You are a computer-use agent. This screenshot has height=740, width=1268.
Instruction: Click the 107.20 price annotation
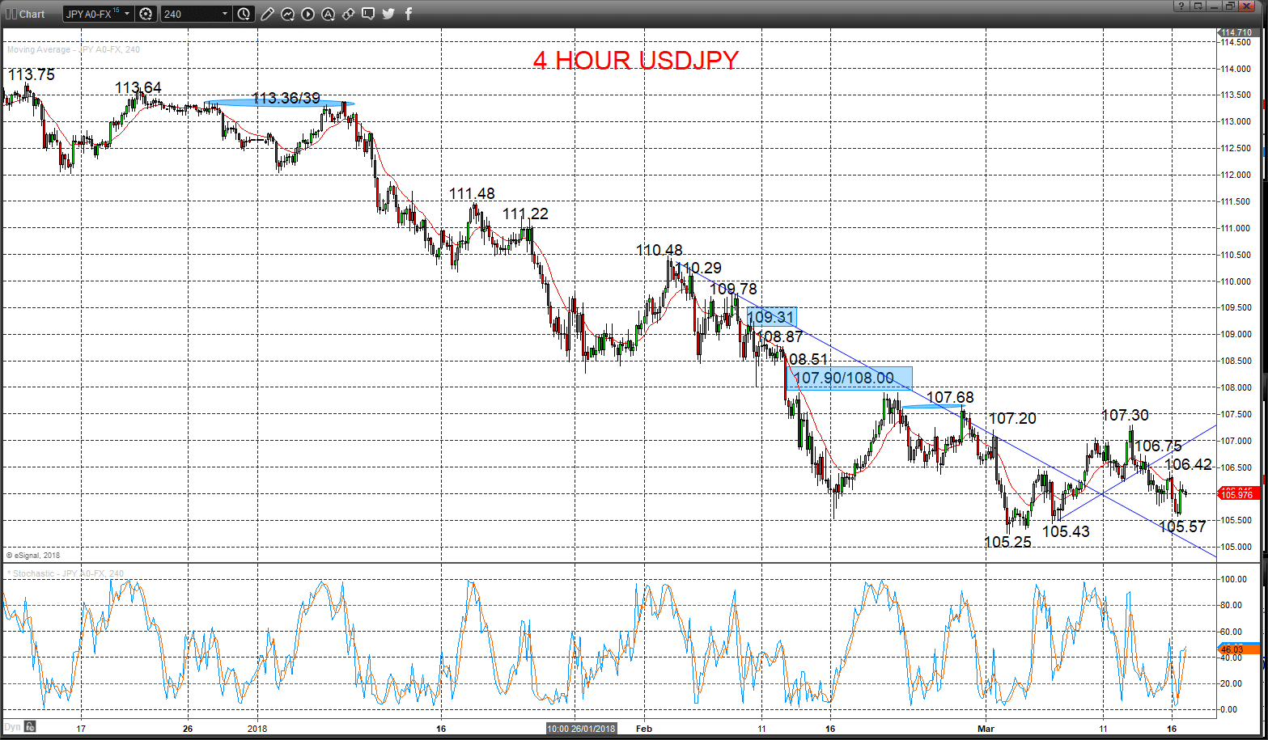1012,418
